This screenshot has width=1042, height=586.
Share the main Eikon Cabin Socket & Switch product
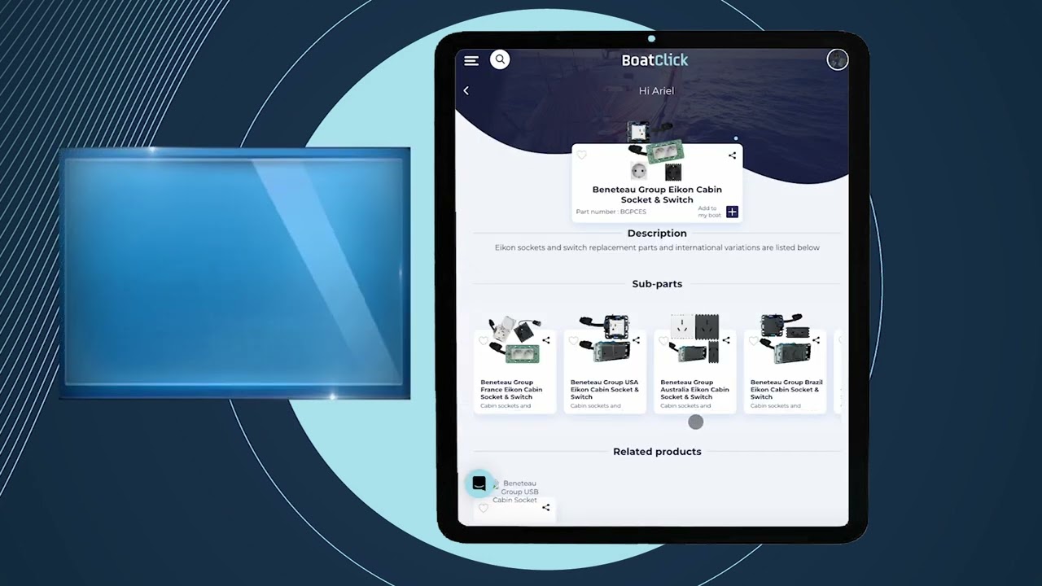tap(732, 155)
